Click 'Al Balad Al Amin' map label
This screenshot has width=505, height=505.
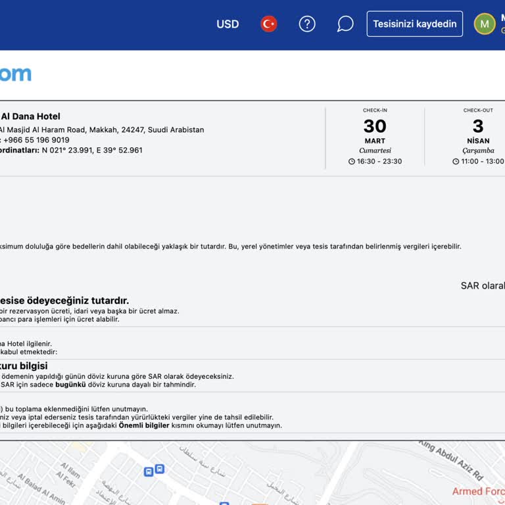point(41,489)
